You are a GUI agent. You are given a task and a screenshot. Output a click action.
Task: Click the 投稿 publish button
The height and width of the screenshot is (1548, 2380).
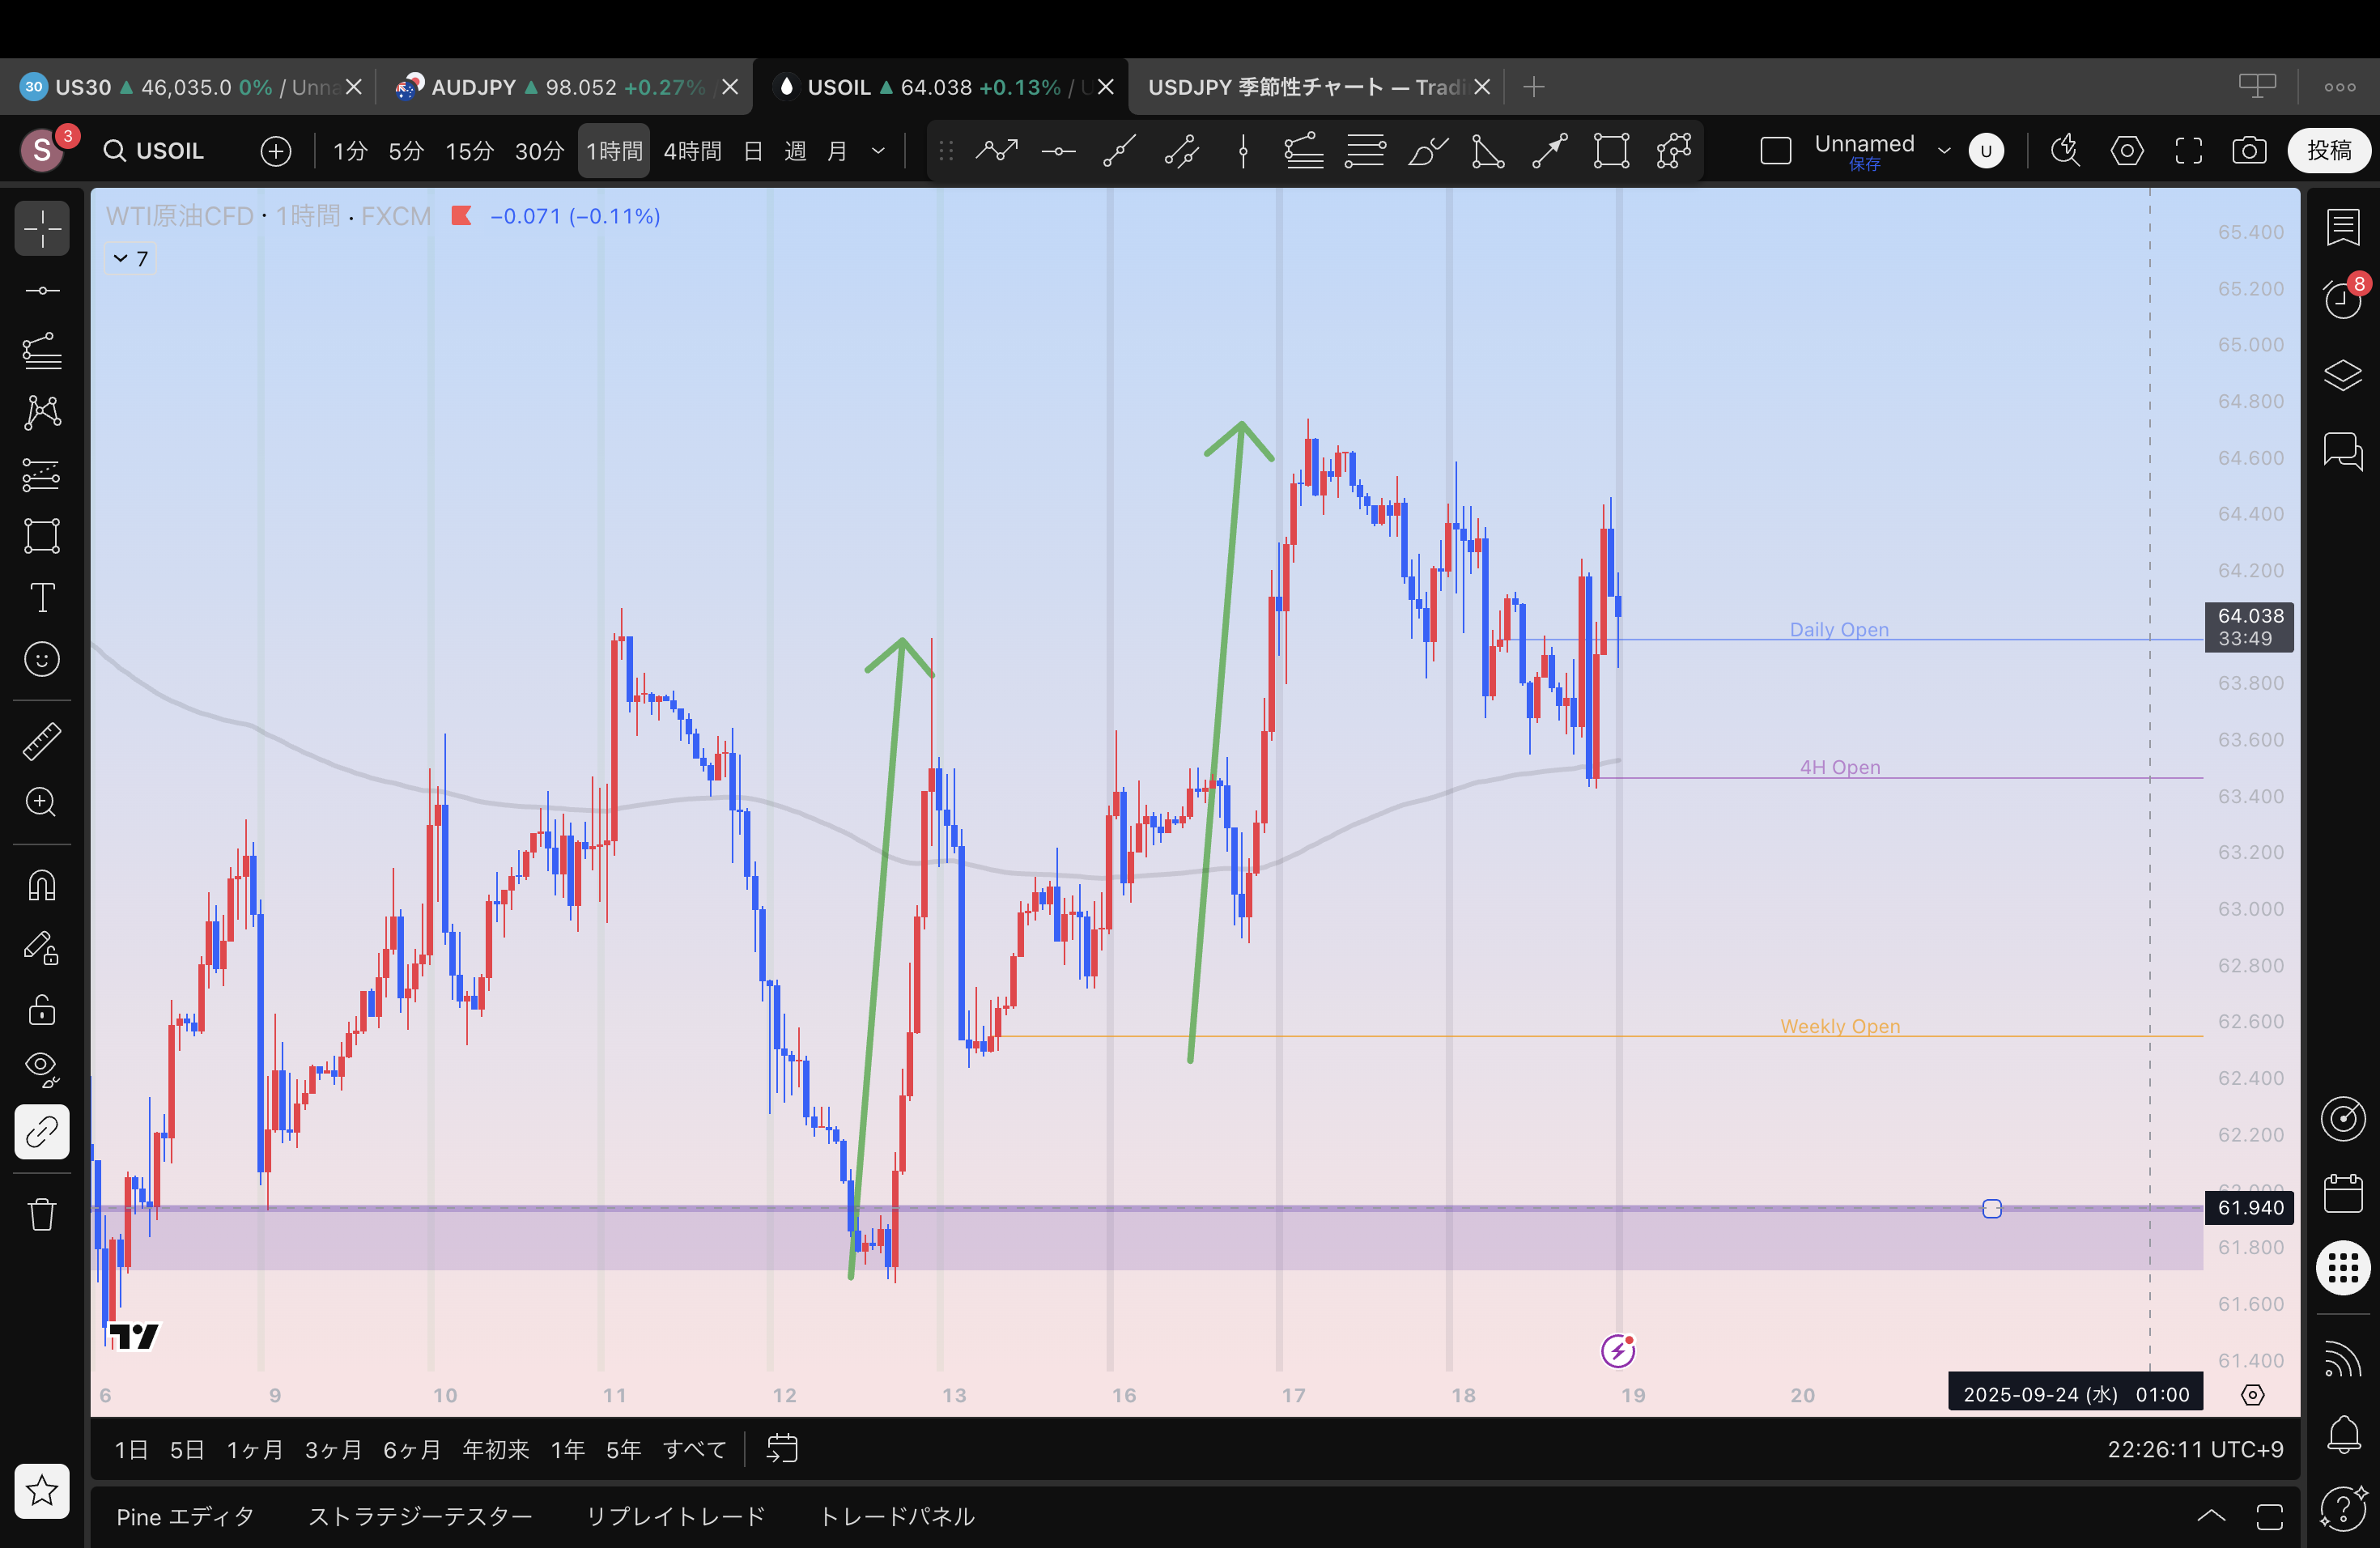click(x=2328, y=151)
